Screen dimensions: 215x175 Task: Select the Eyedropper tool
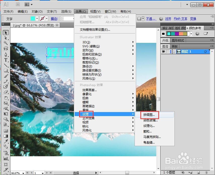(x=6, y=141)
